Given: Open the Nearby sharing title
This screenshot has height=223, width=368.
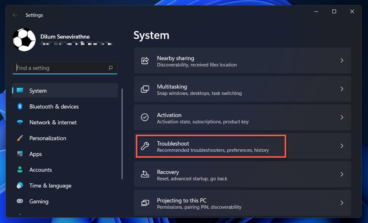Looking at the screenshot, I should pyautogui.click(x=175, y=58).
